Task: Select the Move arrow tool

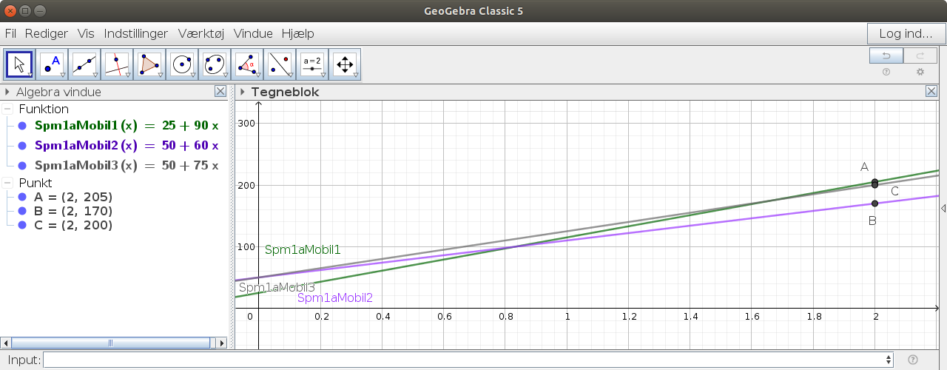Action: [x=19, y=65]
